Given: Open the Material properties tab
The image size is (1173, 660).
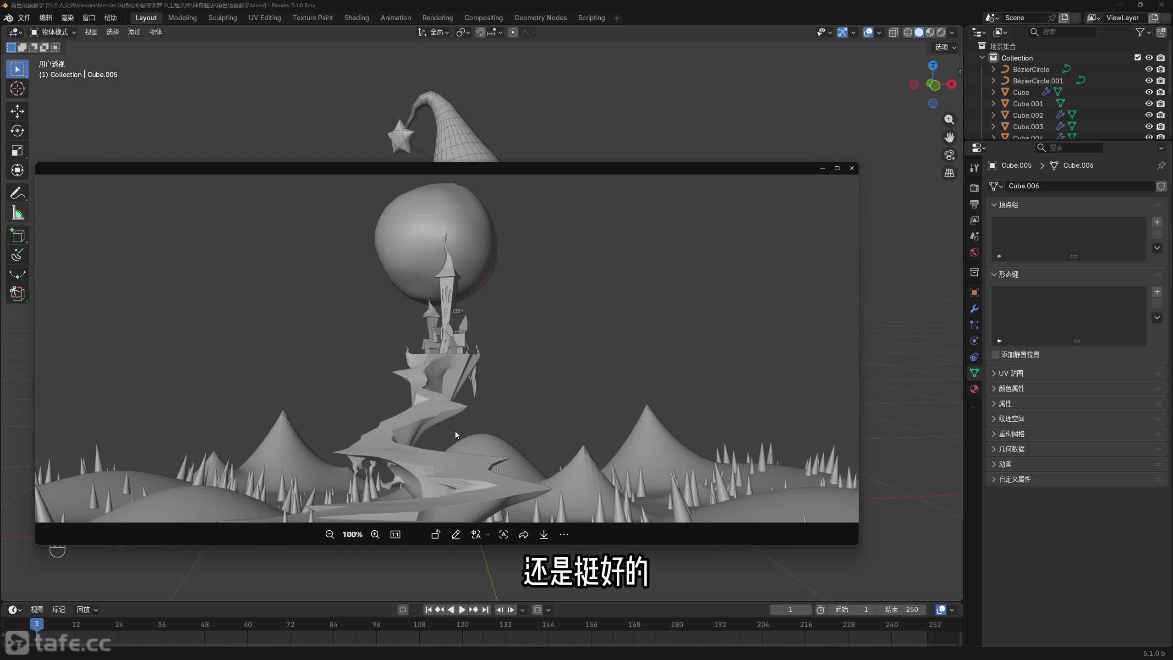Looking at the screenshot, I should (974, 389).
